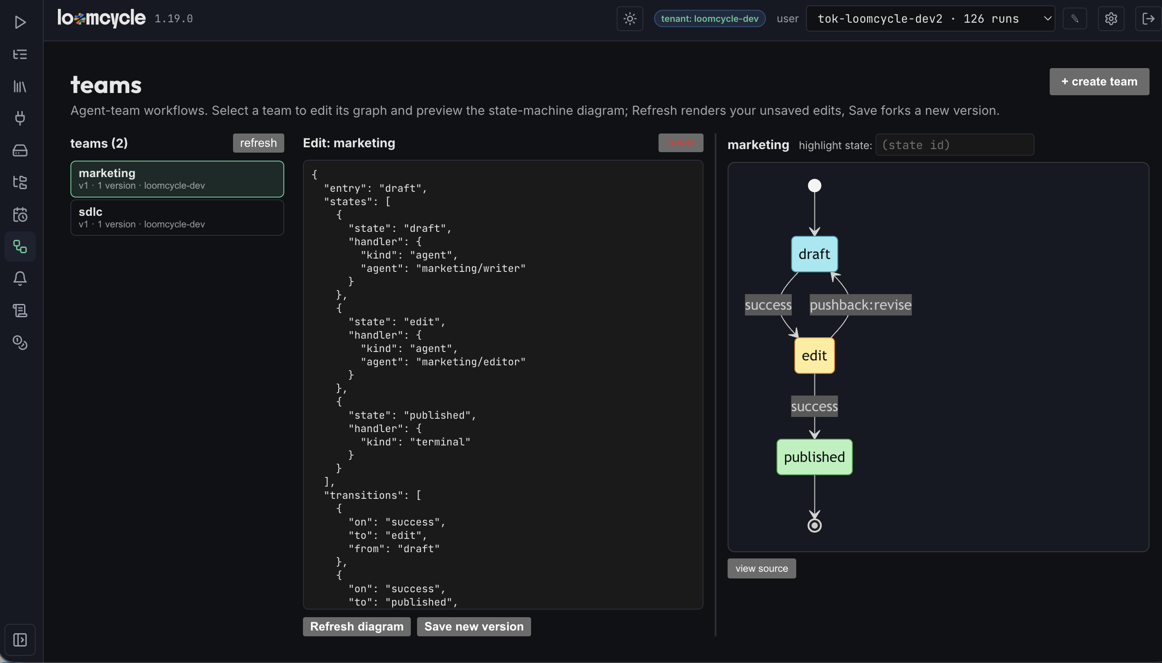Image resolution: width=1162 pixels, height=663 pixels.
Task: Click the tenant loomcycle-dev badge
Action: pos(709,19)
